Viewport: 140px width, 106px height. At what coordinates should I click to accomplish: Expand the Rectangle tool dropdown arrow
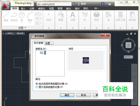coord(40,13)
